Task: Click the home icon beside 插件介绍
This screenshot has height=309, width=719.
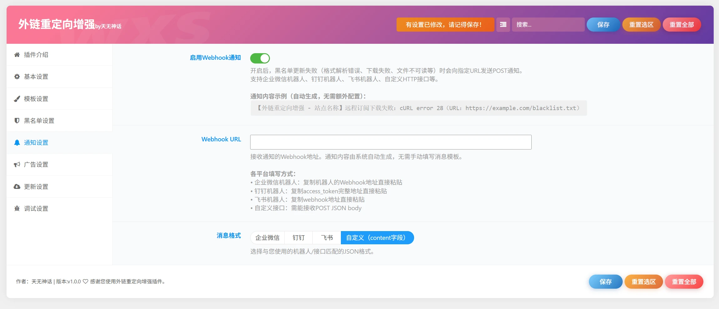Action: pyautogui.click(x=17, y=55)
